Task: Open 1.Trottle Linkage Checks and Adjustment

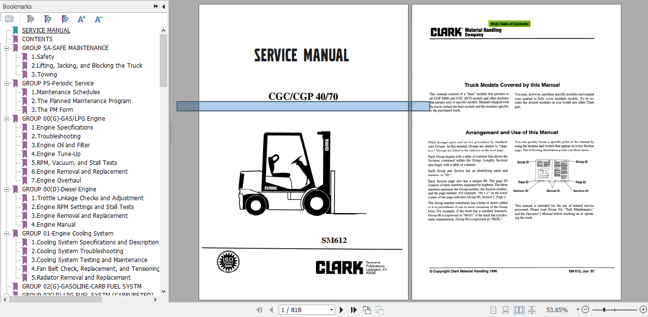Action: (88, 198)
